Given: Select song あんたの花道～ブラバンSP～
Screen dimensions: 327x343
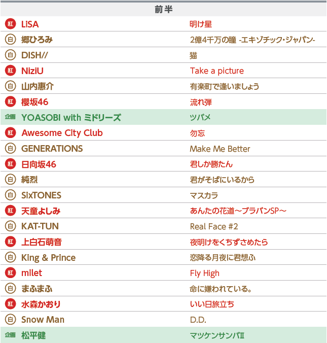Looking at the screenshot, I should point(238,211).
